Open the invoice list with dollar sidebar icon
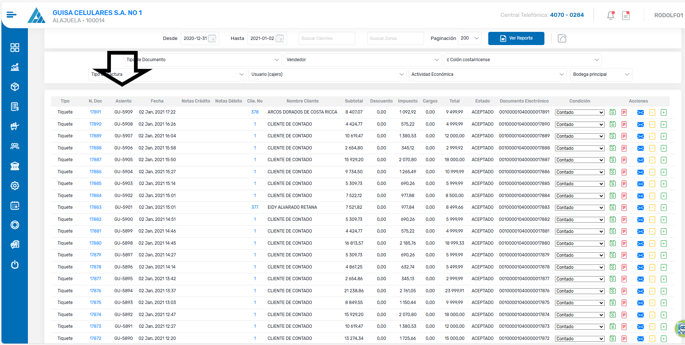 point(15,107)
